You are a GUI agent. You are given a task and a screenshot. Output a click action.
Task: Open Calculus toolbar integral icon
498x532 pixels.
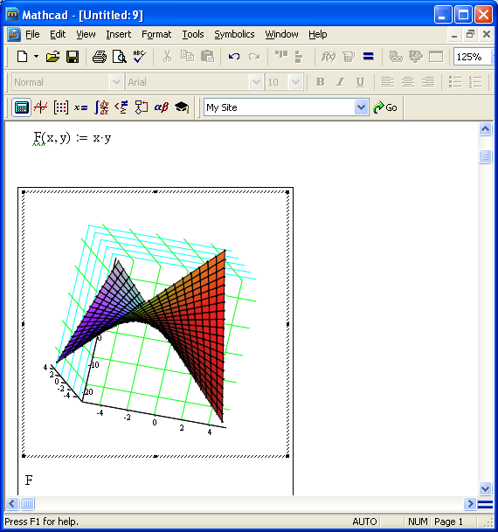coord(101,107)
